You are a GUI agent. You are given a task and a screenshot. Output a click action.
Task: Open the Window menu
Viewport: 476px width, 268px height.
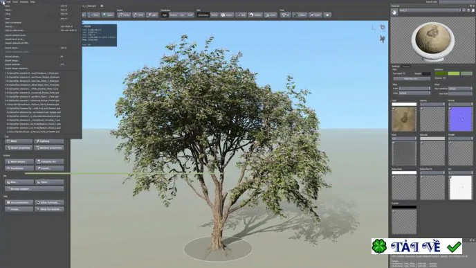[24, 2]
